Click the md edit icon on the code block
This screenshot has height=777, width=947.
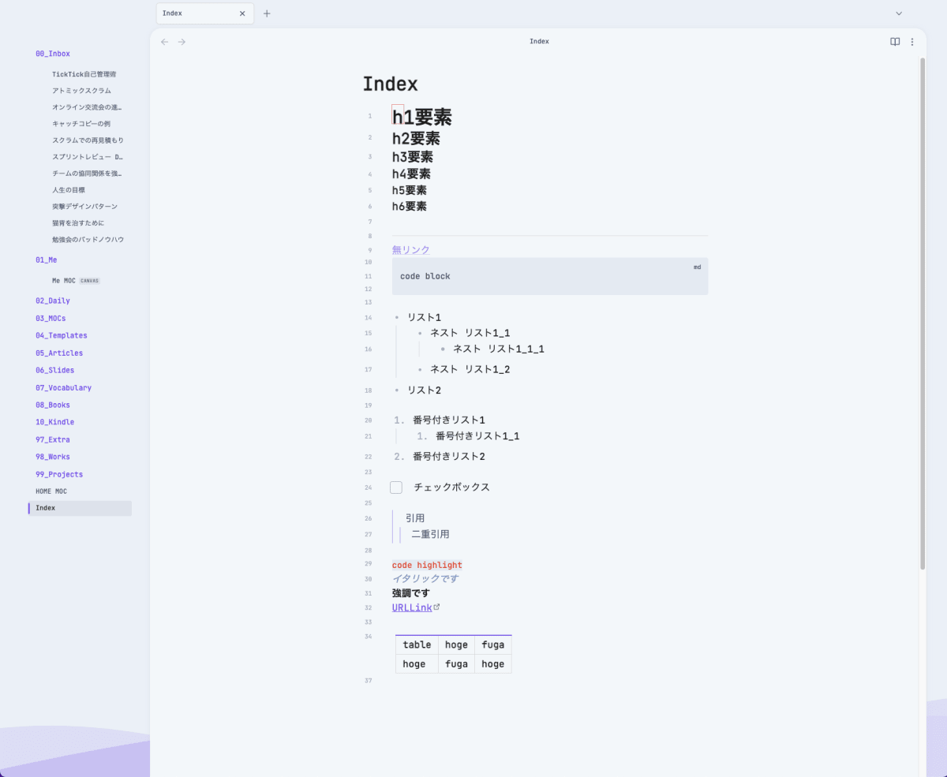tap(696, 267)
